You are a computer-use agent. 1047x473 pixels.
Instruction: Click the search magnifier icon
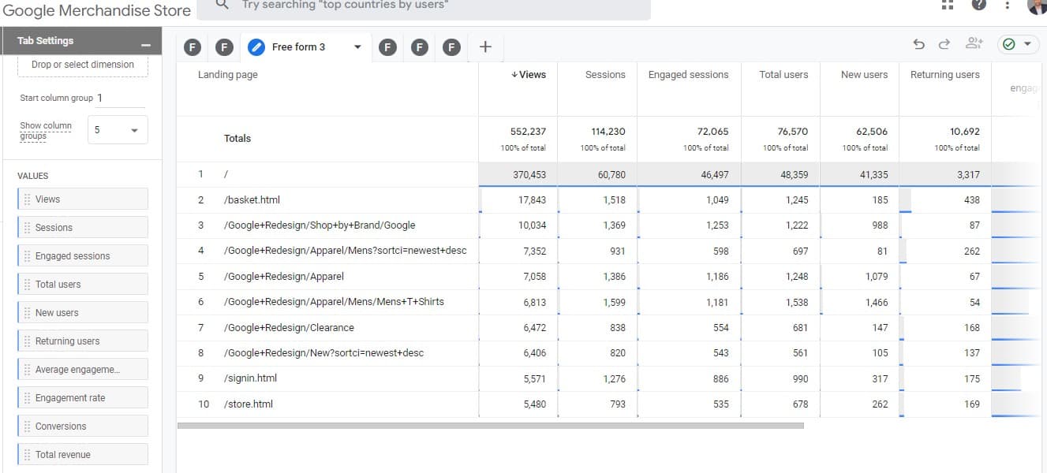click(x=222, y=5)
